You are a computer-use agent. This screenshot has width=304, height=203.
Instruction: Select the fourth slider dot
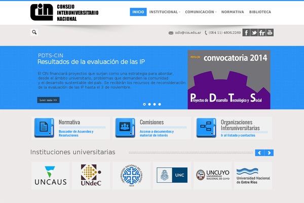pos(160,105)
